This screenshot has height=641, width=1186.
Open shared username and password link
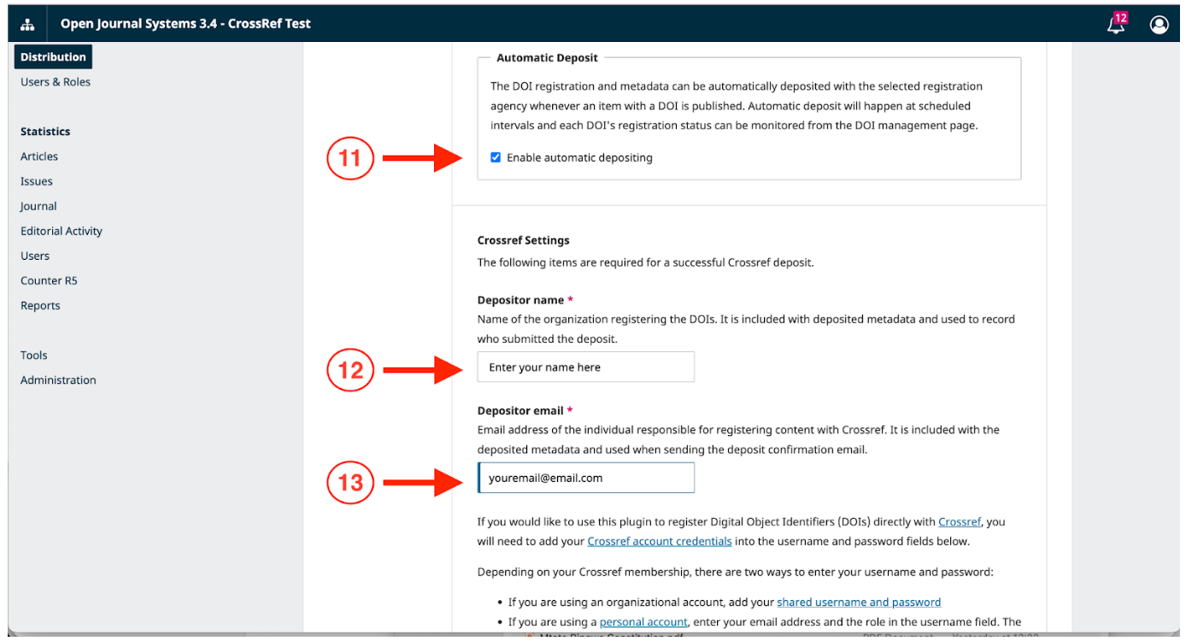[x=858, y=602]
